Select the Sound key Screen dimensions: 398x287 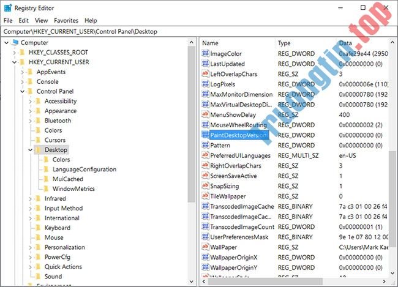tap(53, 277)
